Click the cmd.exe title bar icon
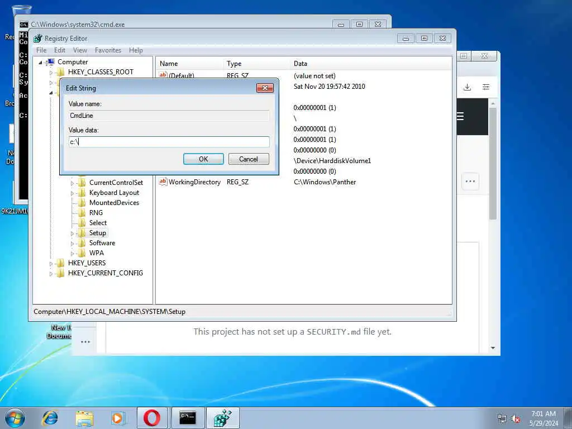Screen dimensions: 572x429 click(x=23, y=25)
